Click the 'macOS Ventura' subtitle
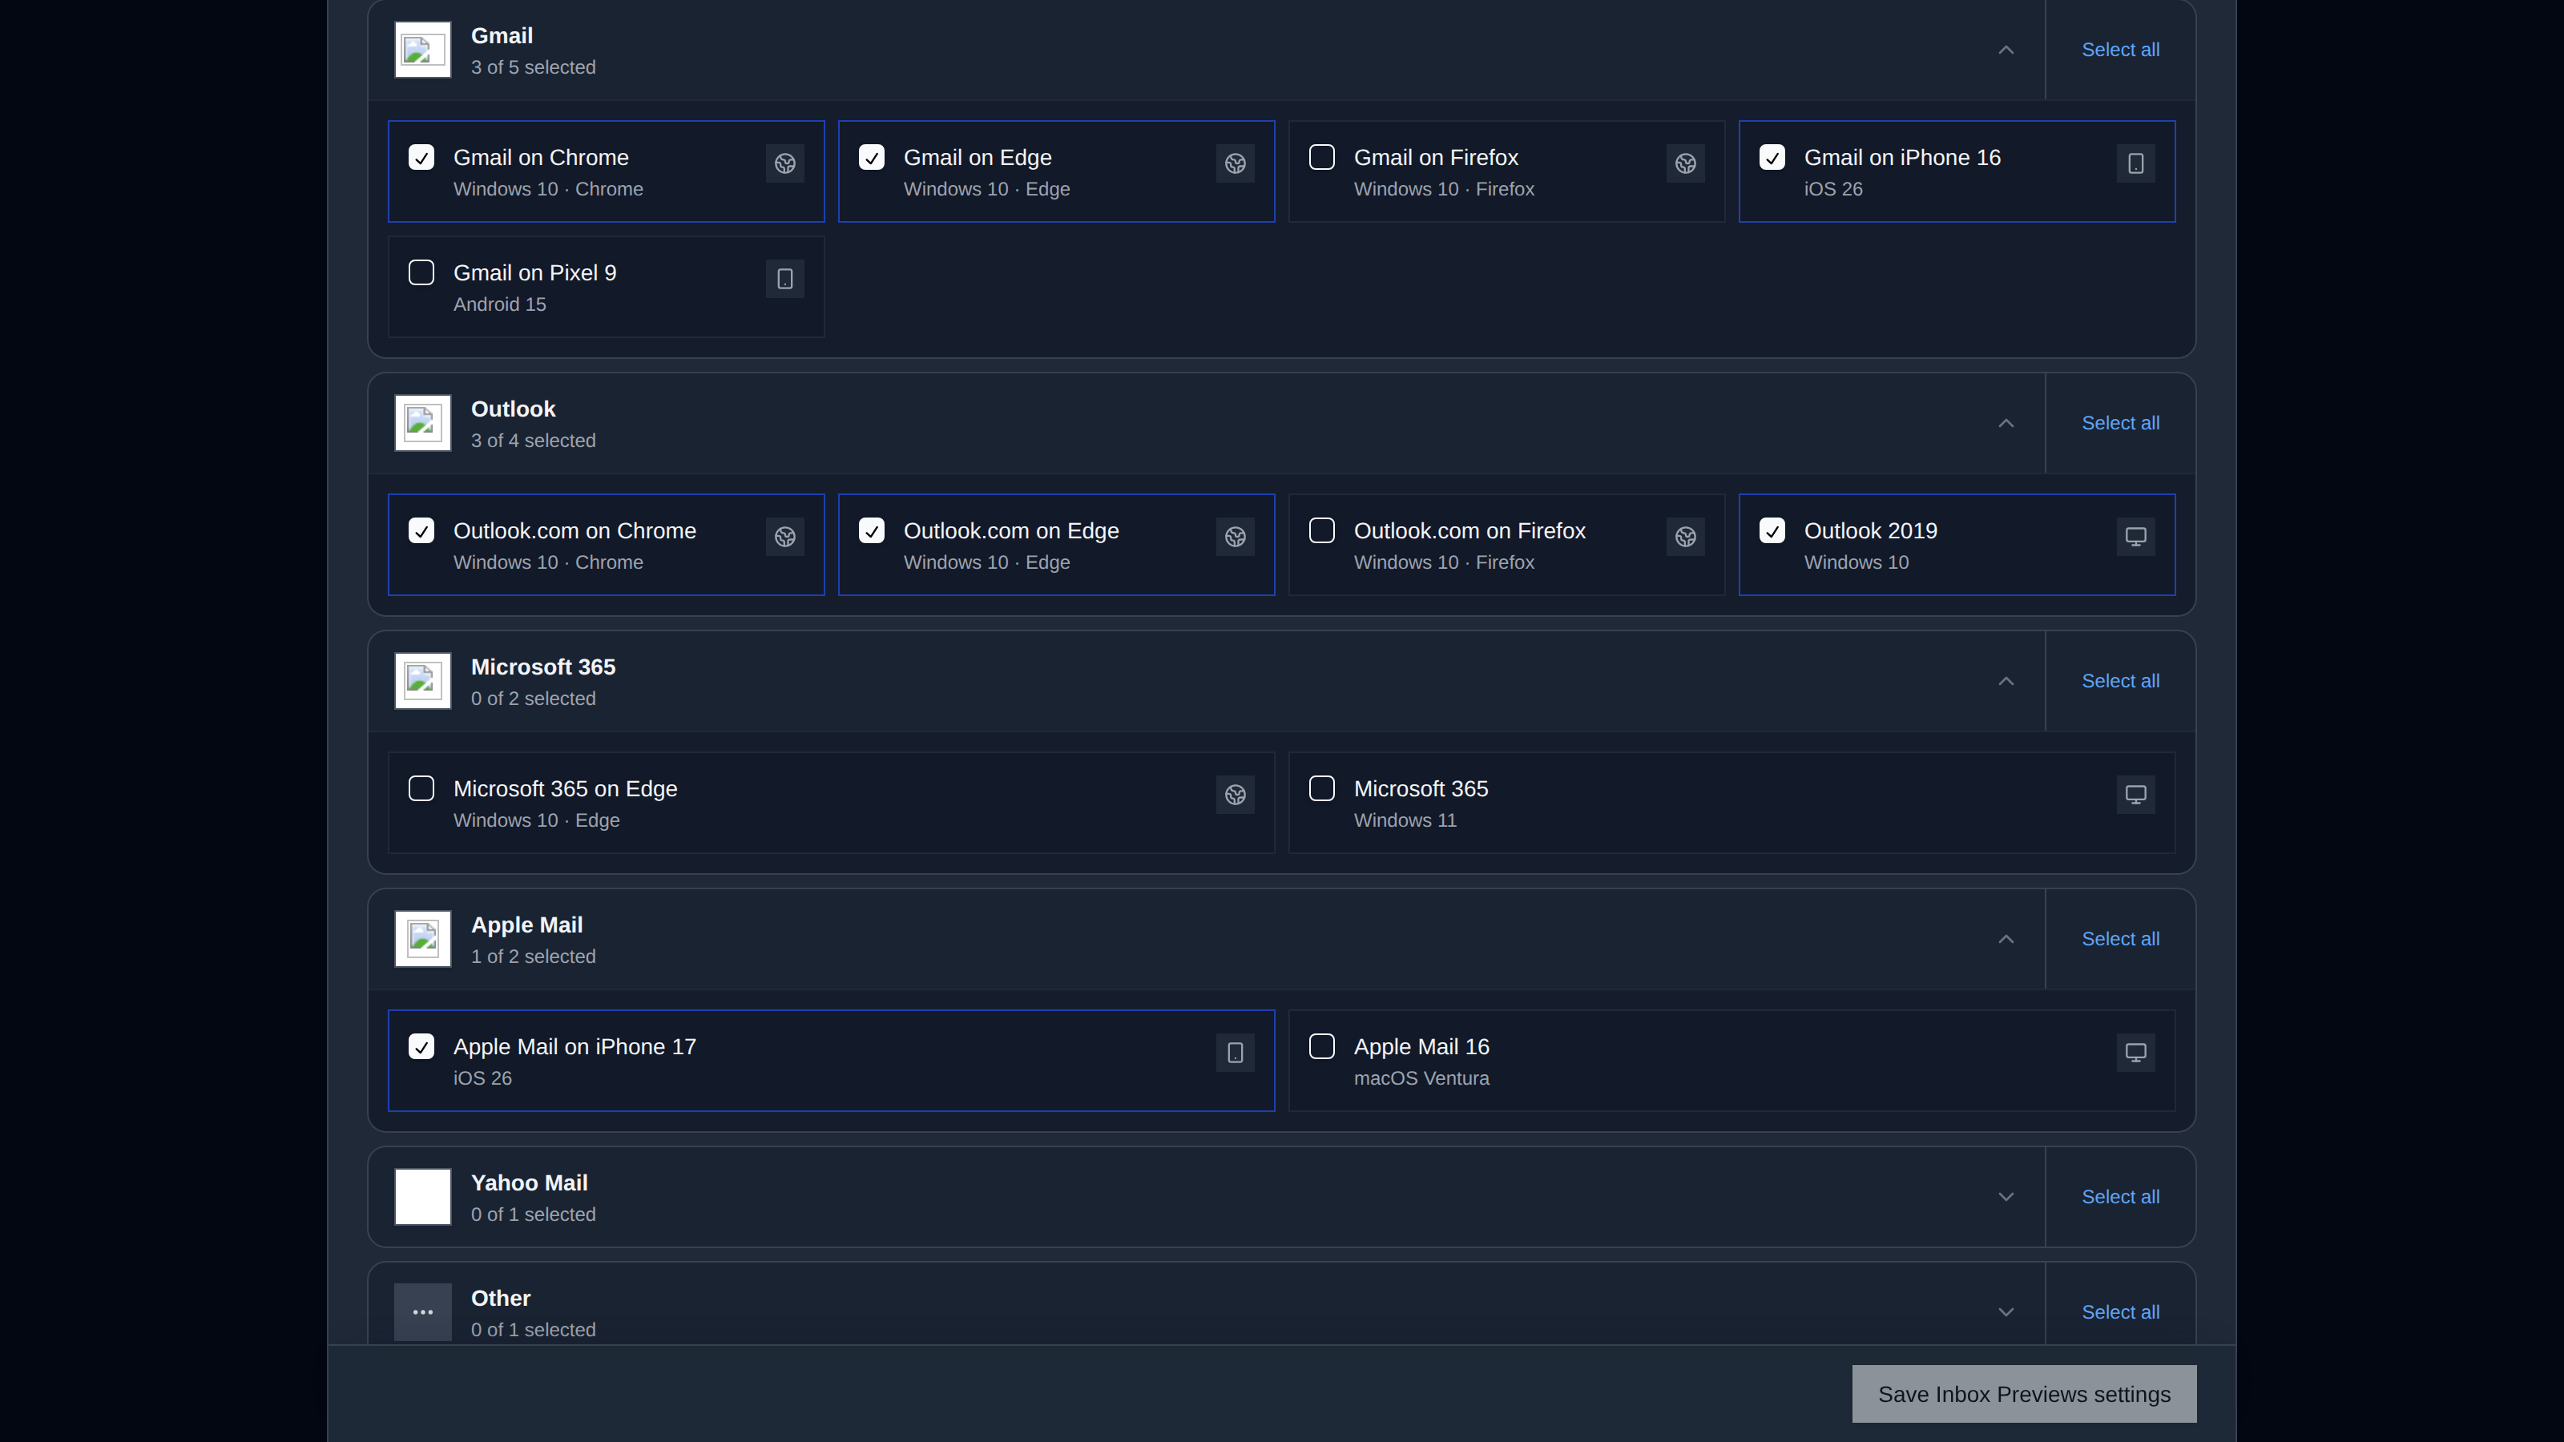Image resolution: width=2564 pixels, height=1442 pixels. click(x=1421, y=1079)
